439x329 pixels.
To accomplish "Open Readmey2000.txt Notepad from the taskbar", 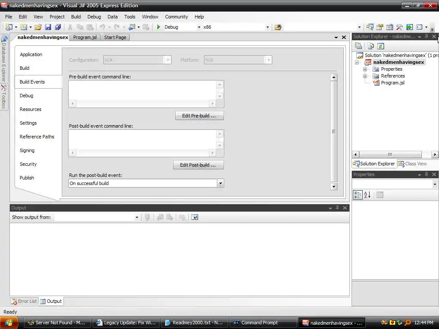I will click(x=194, y=323).
